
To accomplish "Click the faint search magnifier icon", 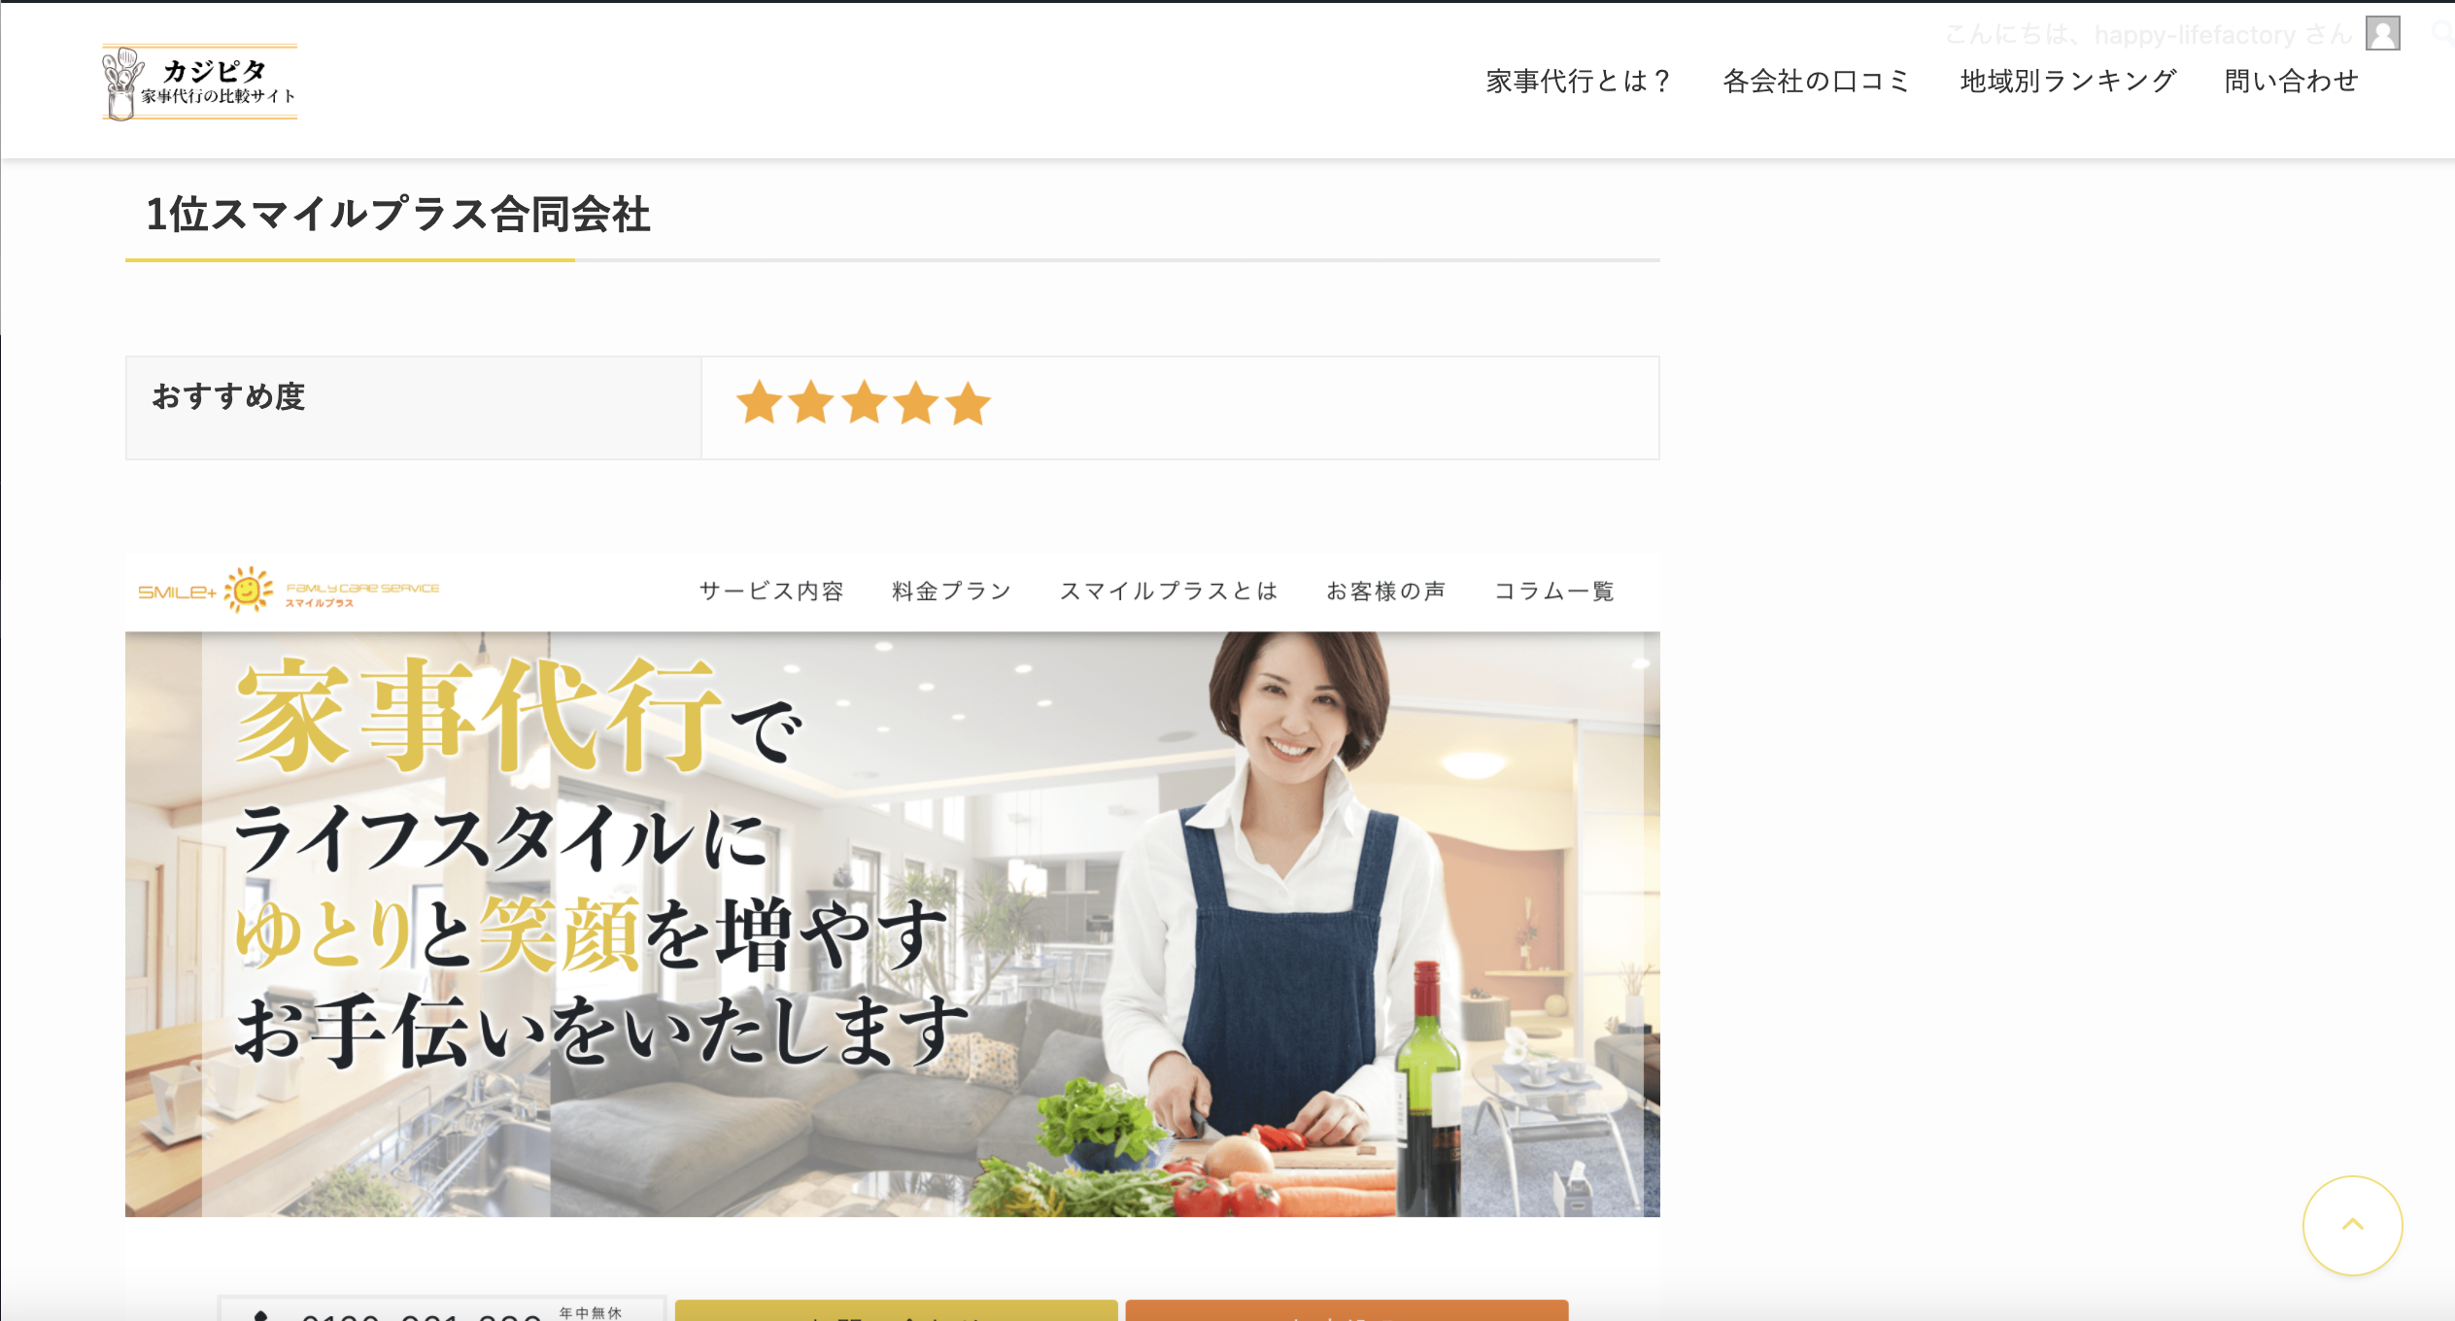I will (2441, 33).
